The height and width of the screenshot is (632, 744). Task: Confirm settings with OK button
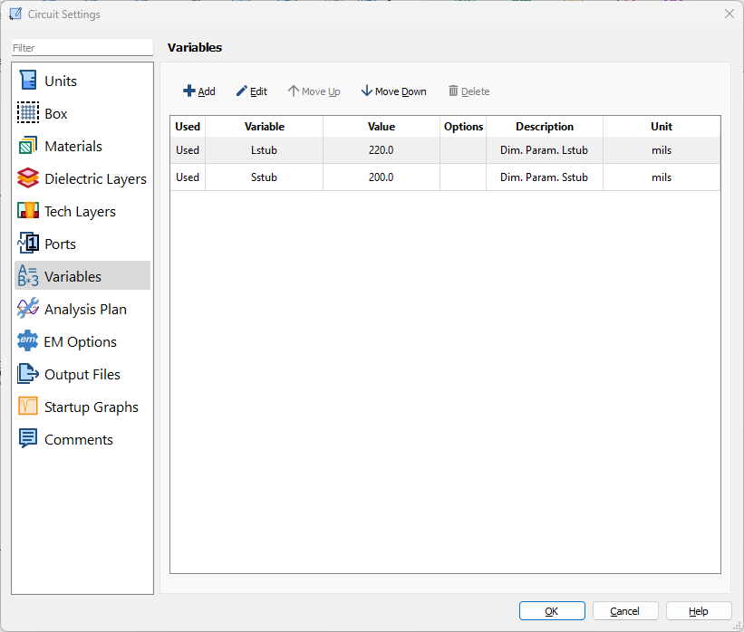pos(552,610)
